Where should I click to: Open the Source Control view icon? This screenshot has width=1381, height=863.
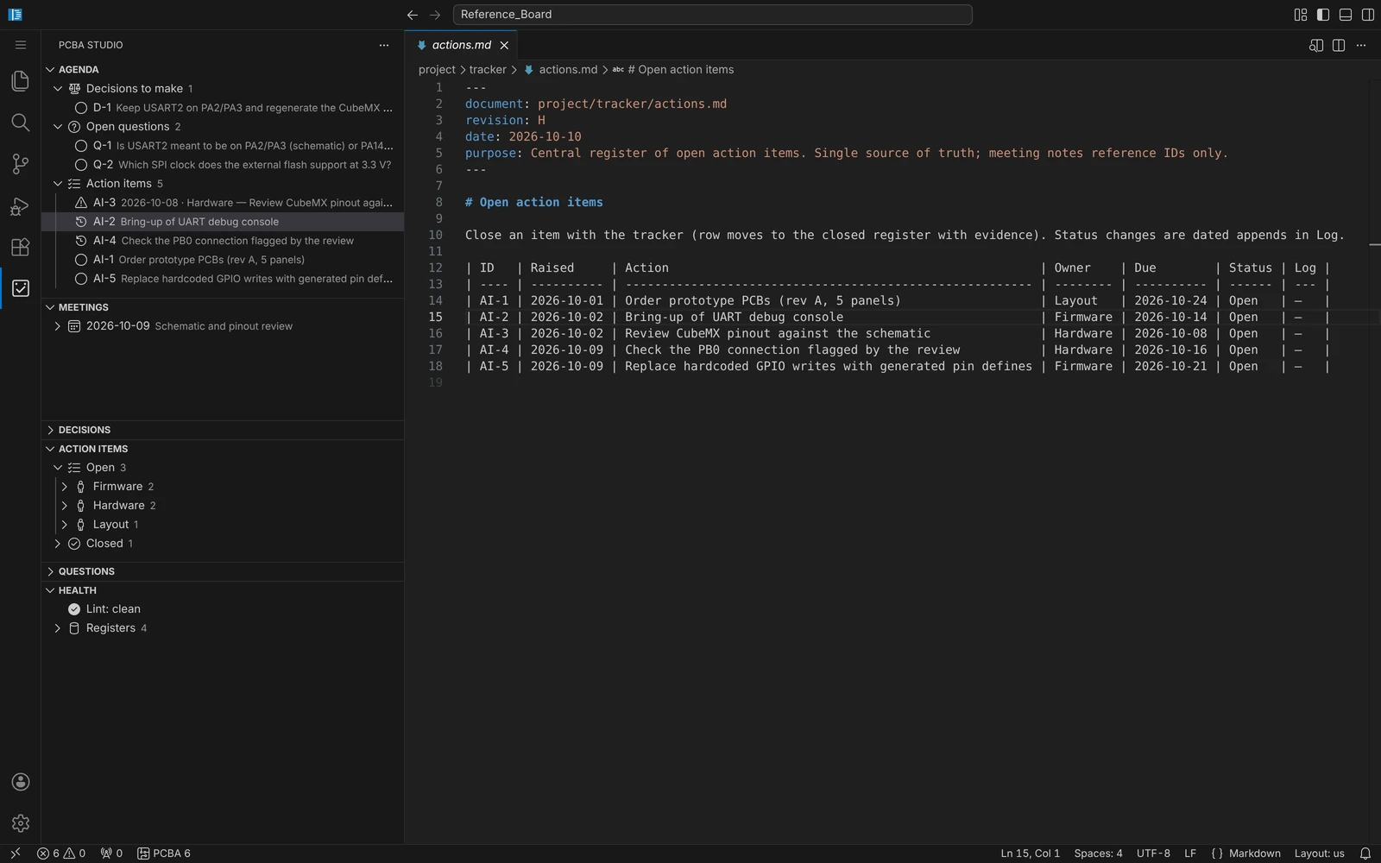[20, 164]
